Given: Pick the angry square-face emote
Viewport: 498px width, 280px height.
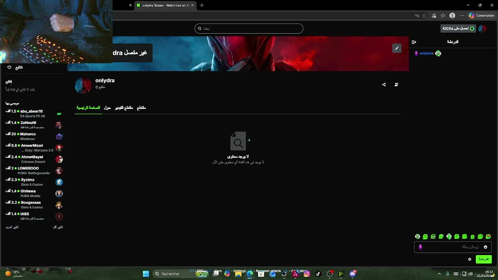Looking at the screenshot, I should click(433, 236).
